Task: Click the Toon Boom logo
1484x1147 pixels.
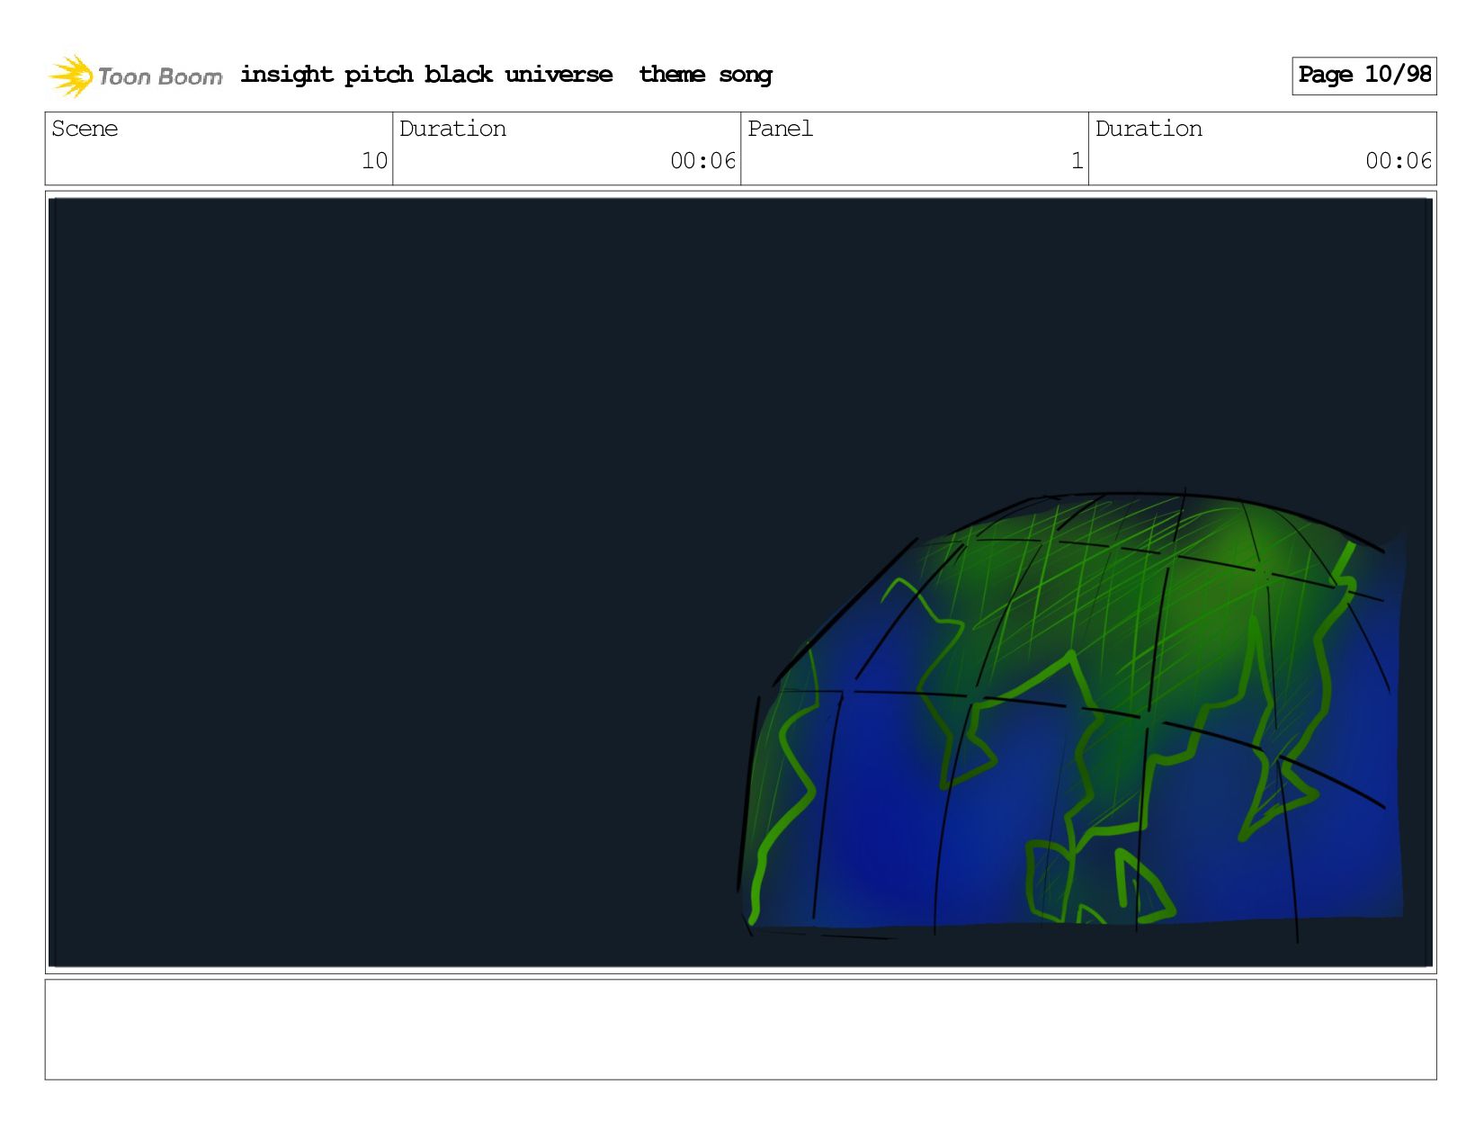Action: [x=135, y=76]
